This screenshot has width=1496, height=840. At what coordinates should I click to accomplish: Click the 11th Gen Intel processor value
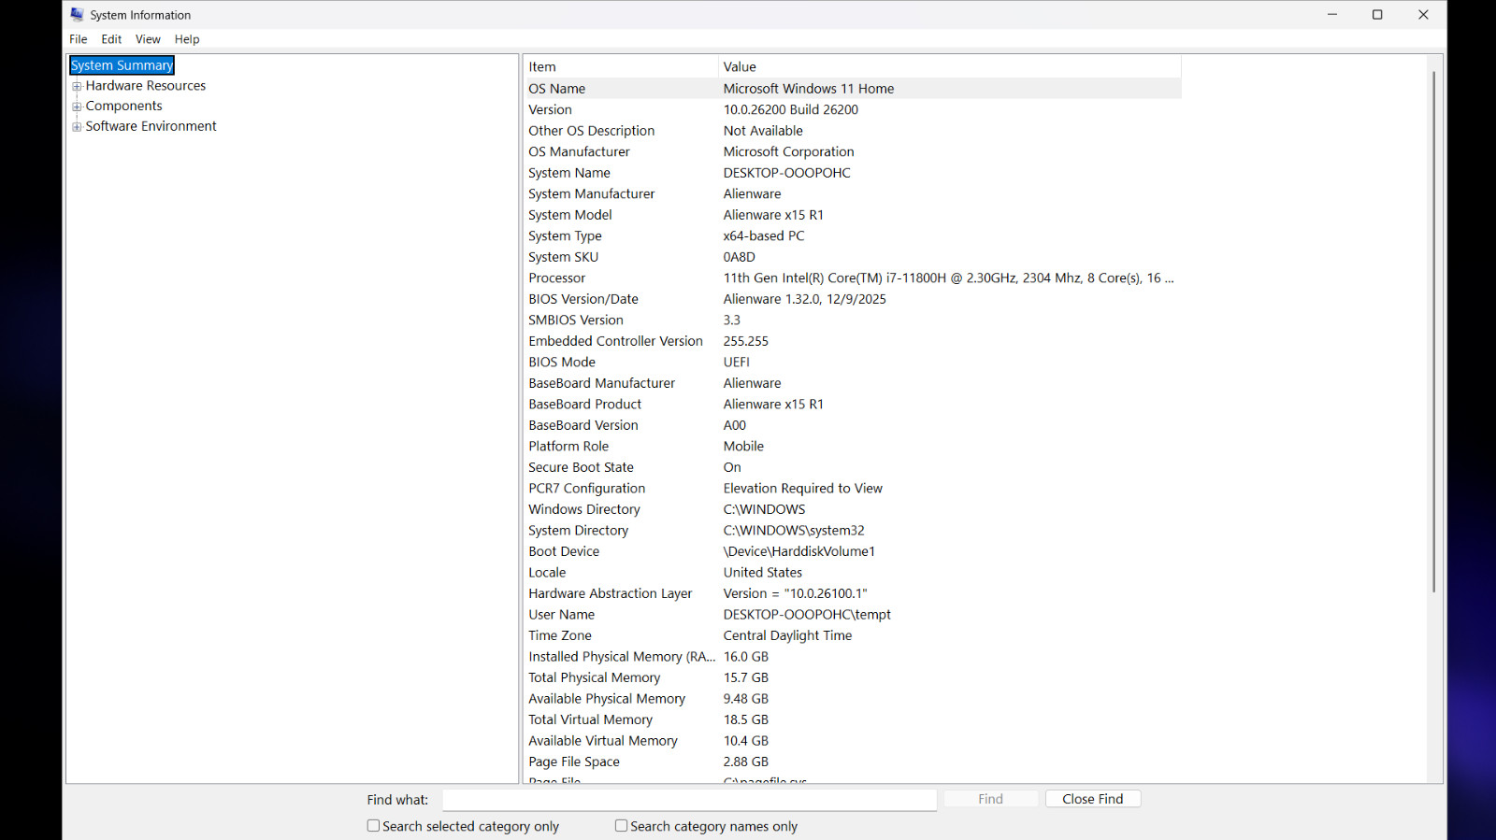coord(949,278)
